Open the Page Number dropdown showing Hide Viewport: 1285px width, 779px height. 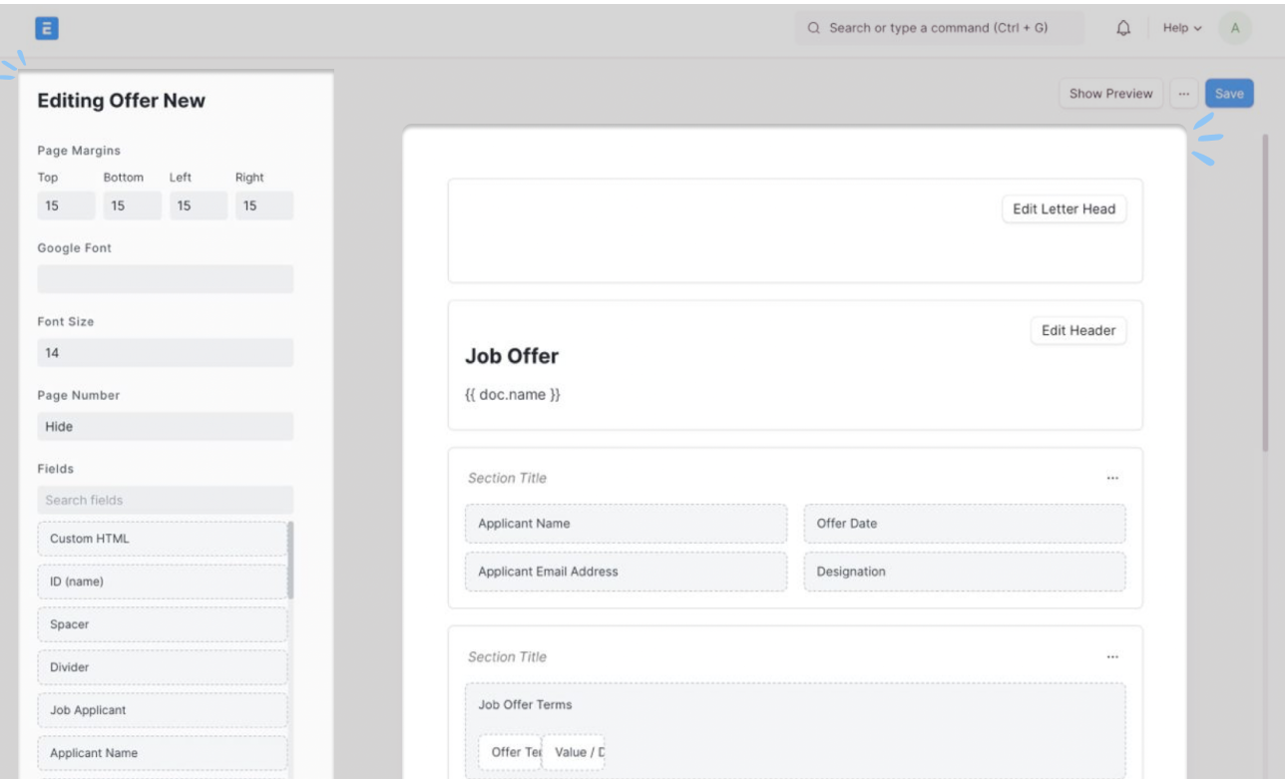coord(165,426)
